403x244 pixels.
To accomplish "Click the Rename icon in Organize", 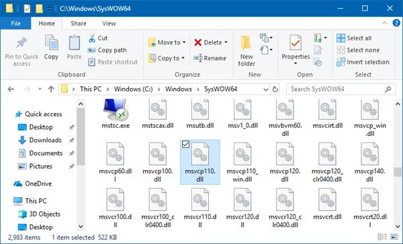I will (x=198, y=58).
